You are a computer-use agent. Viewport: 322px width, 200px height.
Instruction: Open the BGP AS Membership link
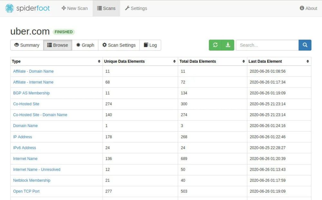31,93
